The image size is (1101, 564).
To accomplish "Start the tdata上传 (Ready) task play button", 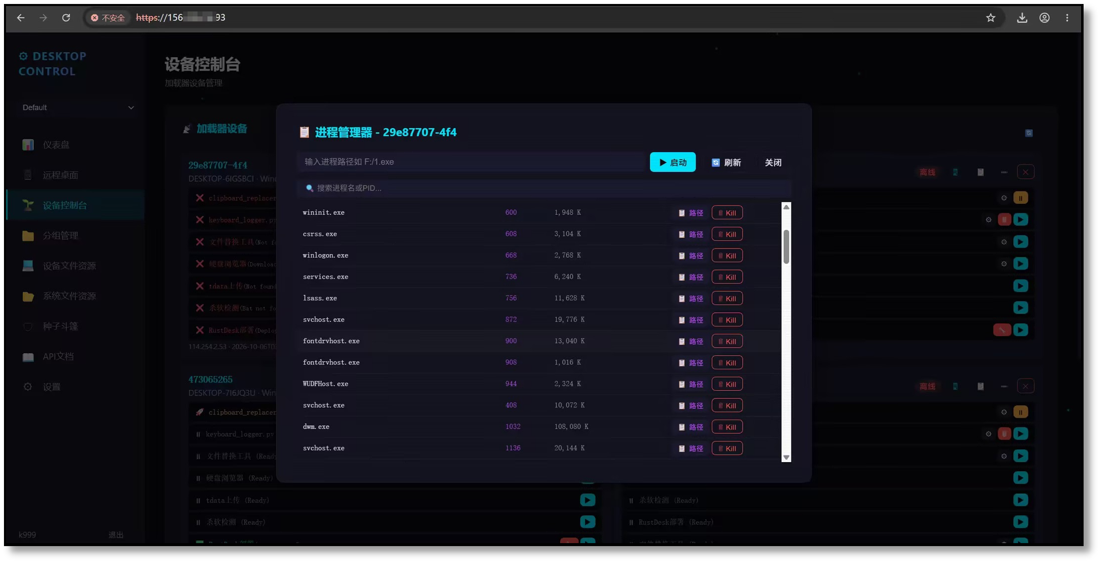I will [x=588, y=500].
